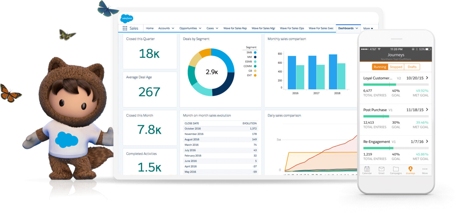Open Loyal Customer journey chevron arrow
Screen dimensions: 462x214
point(427,78)
